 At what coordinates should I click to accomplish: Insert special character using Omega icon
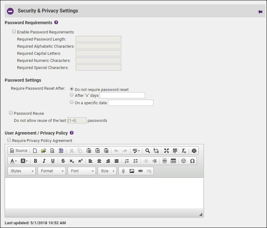pos(192,161)
